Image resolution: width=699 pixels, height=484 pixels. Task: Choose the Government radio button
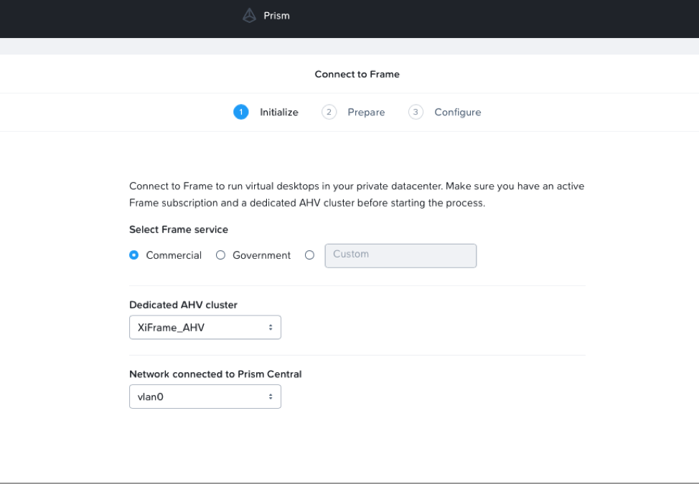[221, 255]
